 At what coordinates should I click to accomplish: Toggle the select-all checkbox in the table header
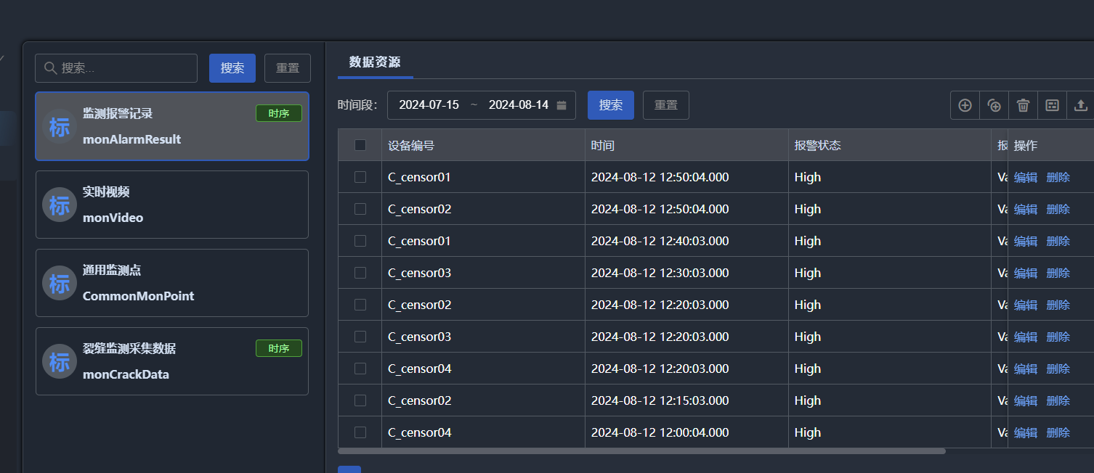[x=360, y=145]
